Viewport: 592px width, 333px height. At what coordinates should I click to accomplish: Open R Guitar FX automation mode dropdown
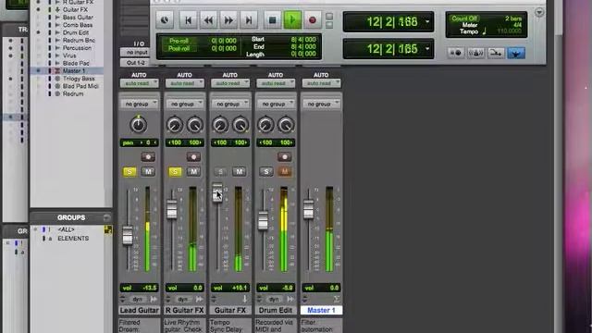coord(185,83)
